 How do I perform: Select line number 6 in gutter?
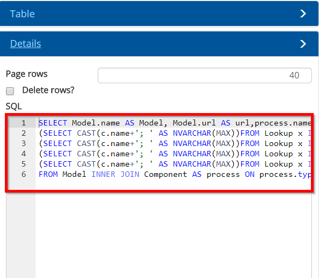(24, 175)
